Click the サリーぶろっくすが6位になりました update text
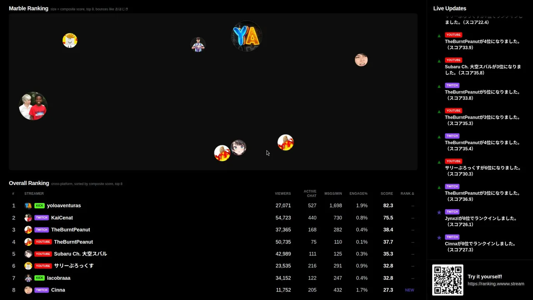The height and width of the screenshot is (300, 533). click(x=483, y=171)
